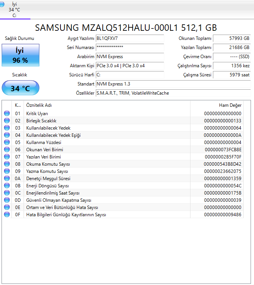The image size is (254, 285).
Task: Click the status orb for Ortam ve Veri Bütünlüğü
Action: point(7,207)
